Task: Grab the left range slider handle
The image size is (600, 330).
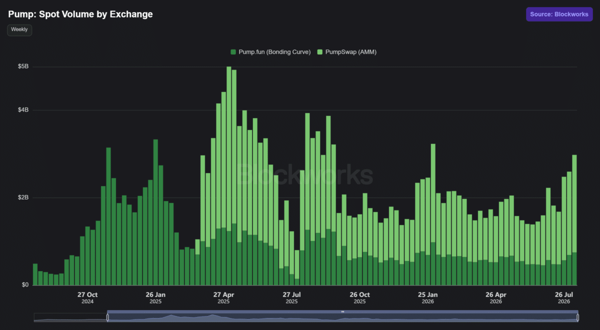Action: coord(107,317)
